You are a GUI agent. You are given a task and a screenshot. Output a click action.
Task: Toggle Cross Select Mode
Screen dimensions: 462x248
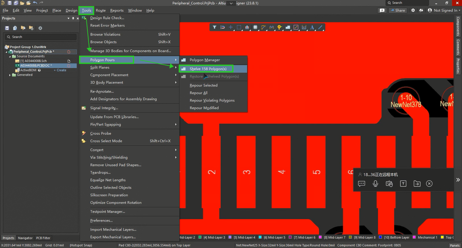(x=106, y=141)
